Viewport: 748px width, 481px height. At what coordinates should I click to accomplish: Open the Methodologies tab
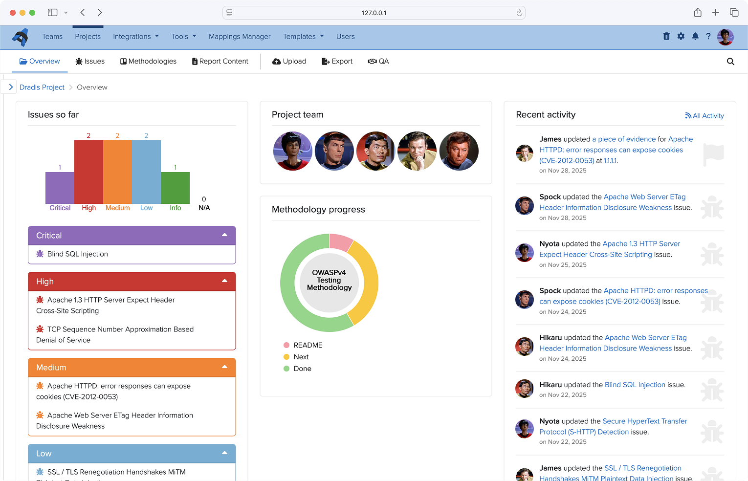tap(148, 61)
